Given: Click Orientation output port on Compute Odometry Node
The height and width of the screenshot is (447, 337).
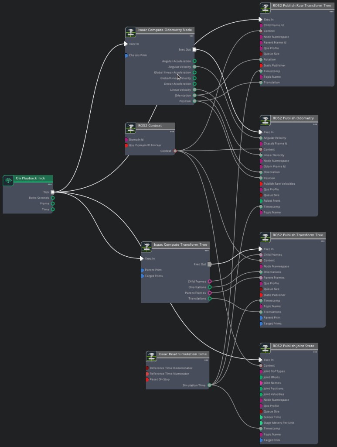Looking at the screenshot, I should coord(194,95).
